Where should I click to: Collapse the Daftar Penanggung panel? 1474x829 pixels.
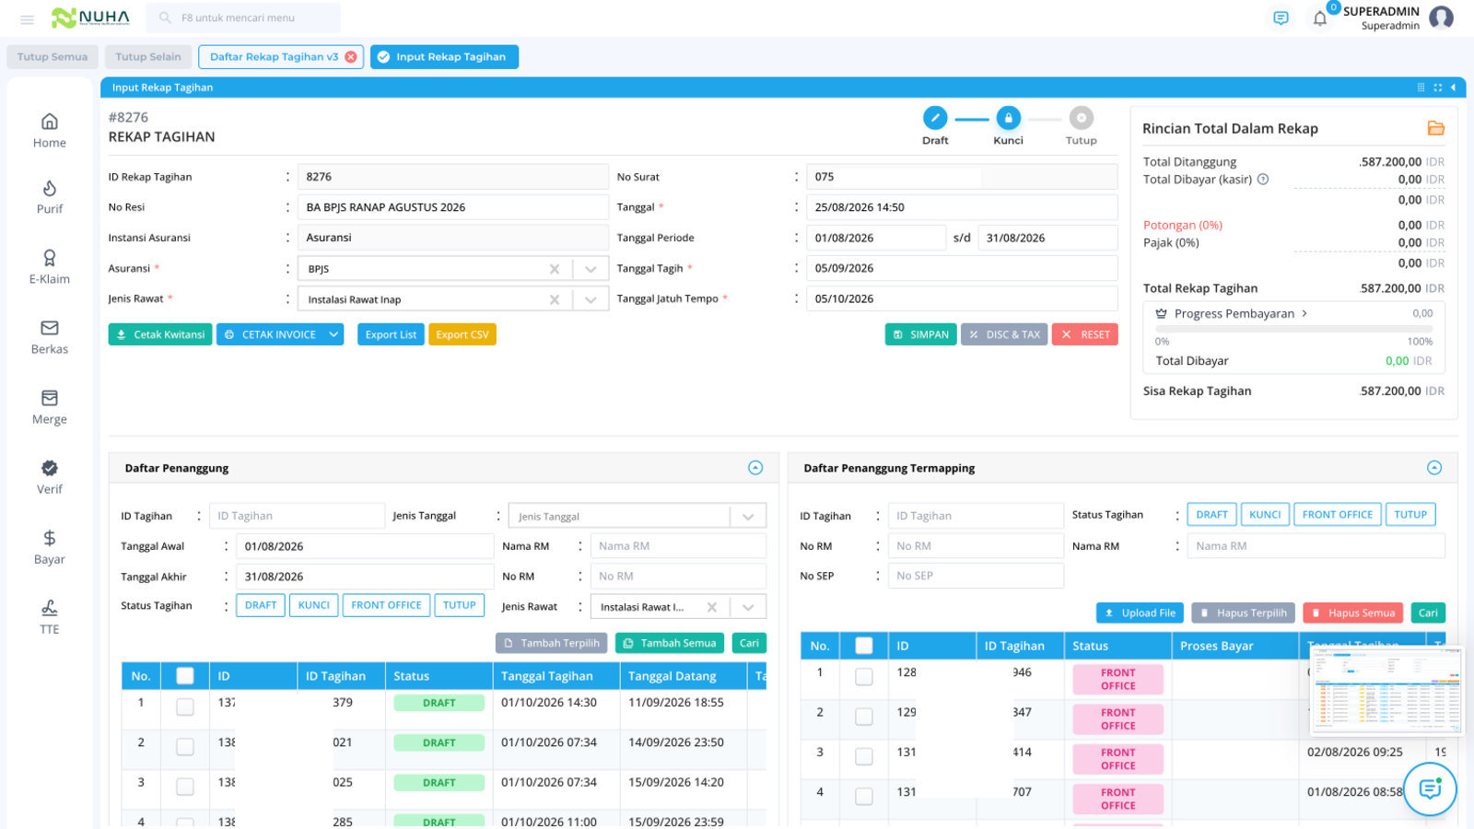[x=755, y=468]
